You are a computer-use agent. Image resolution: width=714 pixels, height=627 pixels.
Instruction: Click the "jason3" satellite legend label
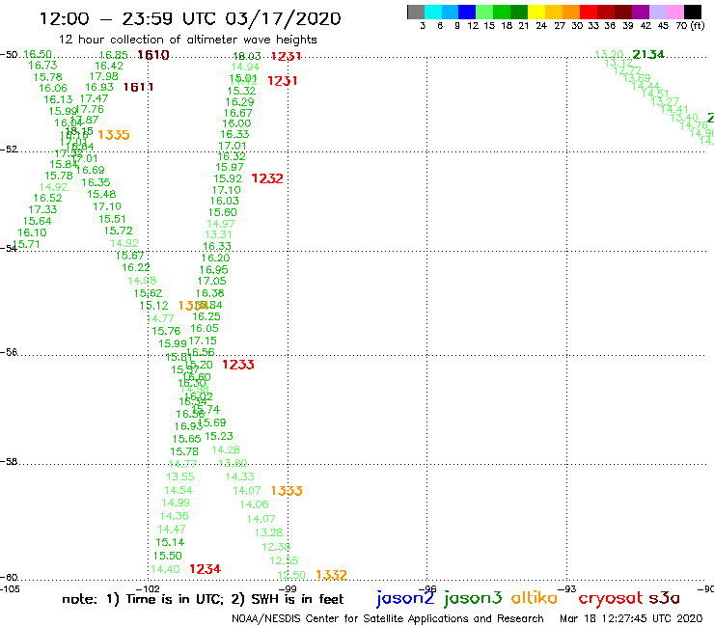coord(473,598)
